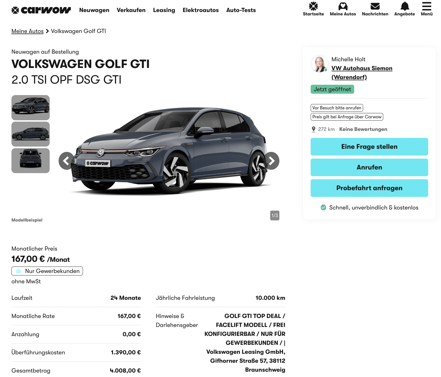
Task: Click briefcase icon in Nur Gewerbekunden badge
Action: pyautogui.click(x=18, y=271)
